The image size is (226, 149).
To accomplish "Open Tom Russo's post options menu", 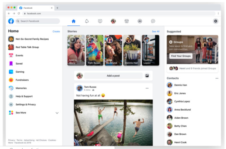I will tap(147, 88).
